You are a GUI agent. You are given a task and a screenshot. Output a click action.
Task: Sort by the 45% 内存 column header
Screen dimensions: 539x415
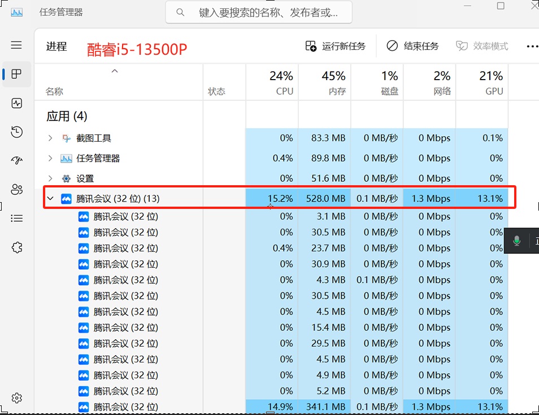click(x=324, y=82)
